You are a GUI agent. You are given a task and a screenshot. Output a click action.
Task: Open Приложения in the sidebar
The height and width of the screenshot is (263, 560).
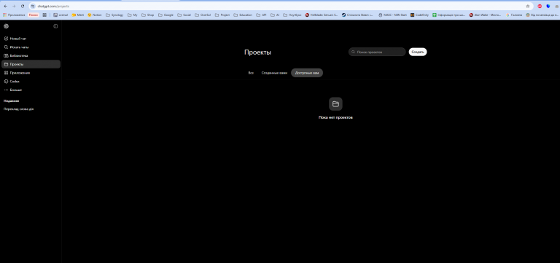coord(31,73)
